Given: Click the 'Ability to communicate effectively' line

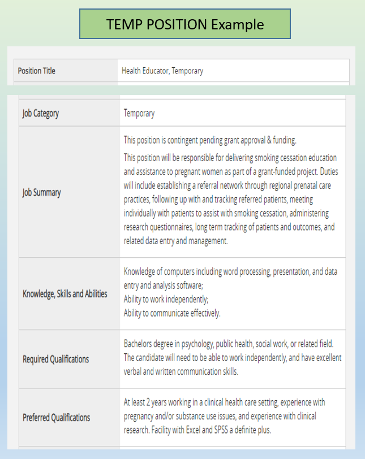Looking at the screenshot, I should tap(172, 313).
